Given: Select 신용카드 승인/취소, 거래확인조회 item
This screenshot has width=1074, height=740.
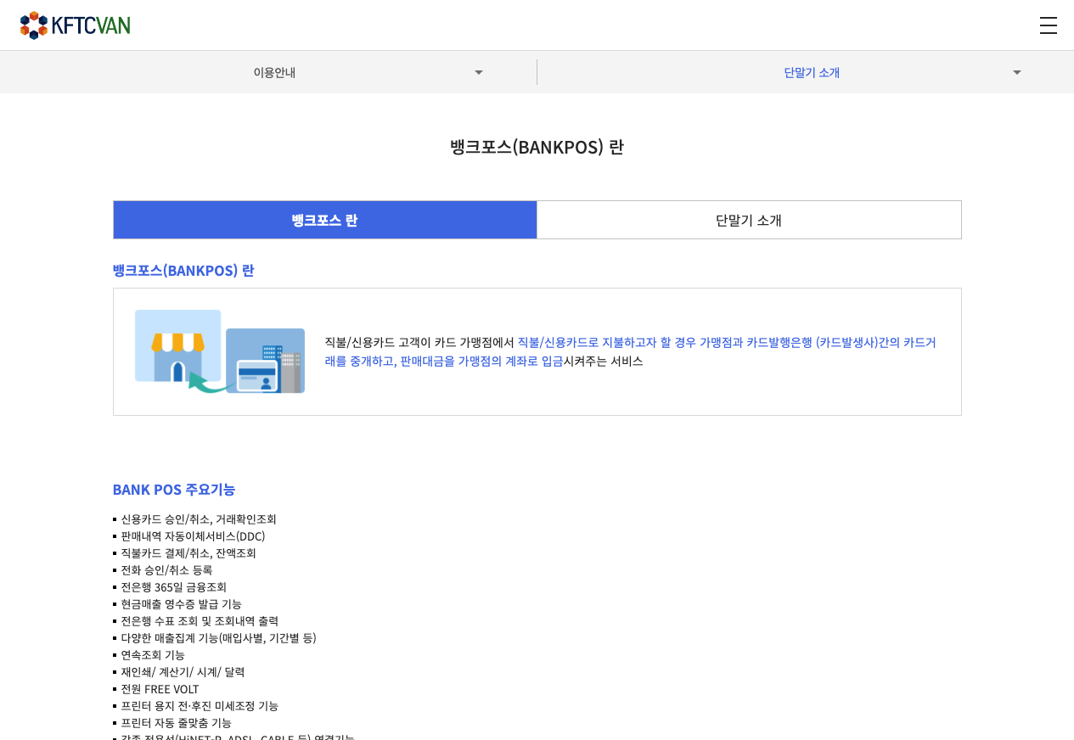Looking at the screenshot, I should tap(199, 519).
